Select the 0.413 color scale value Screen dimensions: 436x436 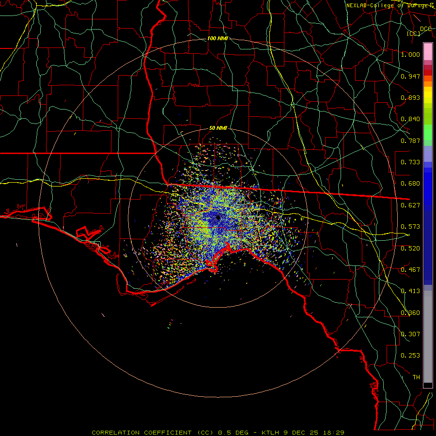click(410, 291)
